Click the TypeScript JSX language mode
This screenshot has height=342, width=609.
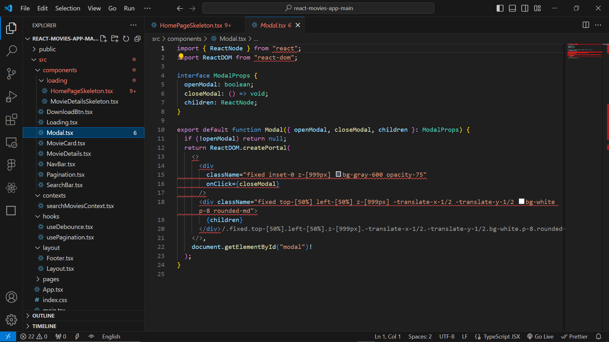pos(501,337)
